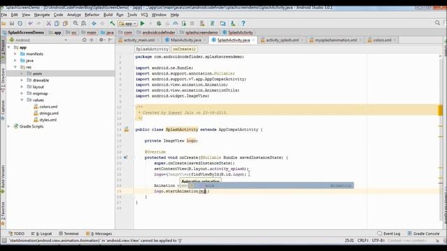The image size is (447, 251).
Task: Click the SDK Manager download icon
Action: click(x=233, y=24)
